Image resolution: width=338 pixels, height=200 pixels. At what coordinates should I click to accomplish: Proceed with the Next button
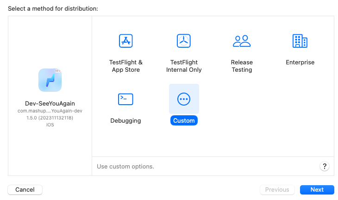tap(317, 190)
